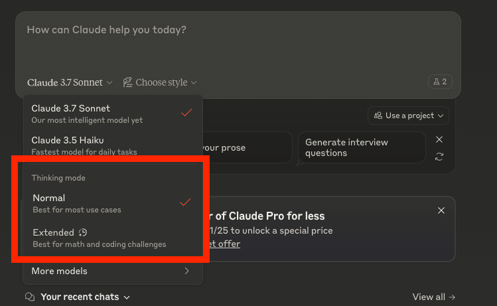
Task: Refresh suggestions with the cycle icon
Action: 439,157
